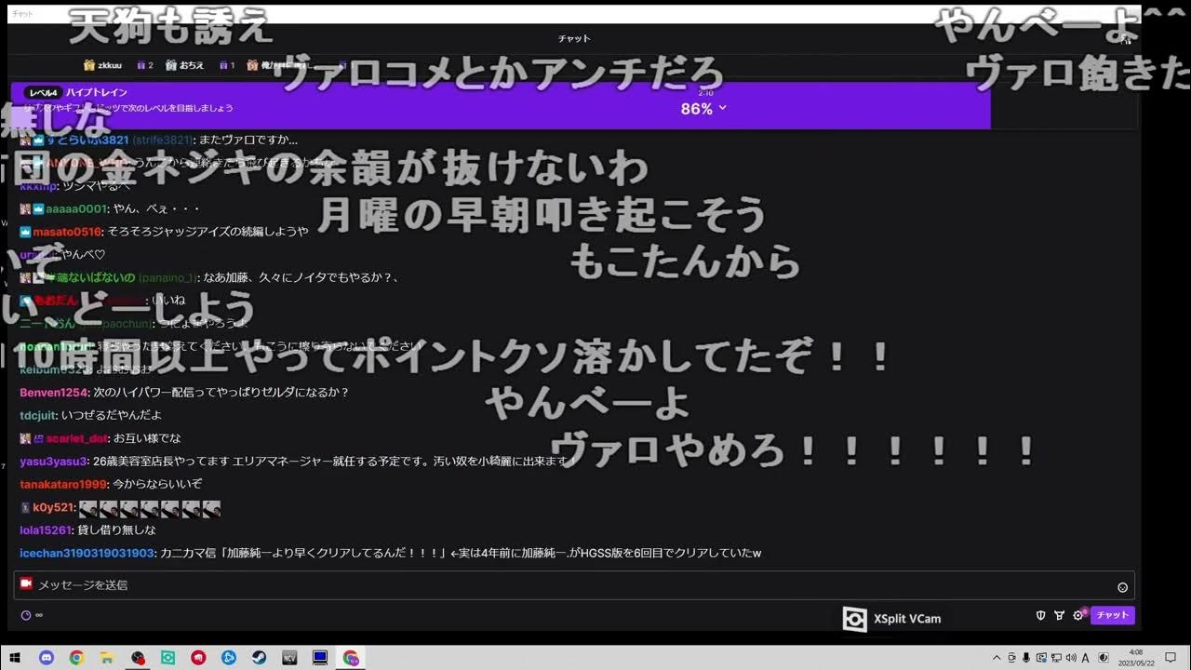Image resolution: width=1191 pixels, height=670 pixels.
Task: Click username yasu3yasu3 in chat
Action: point(53,462)
